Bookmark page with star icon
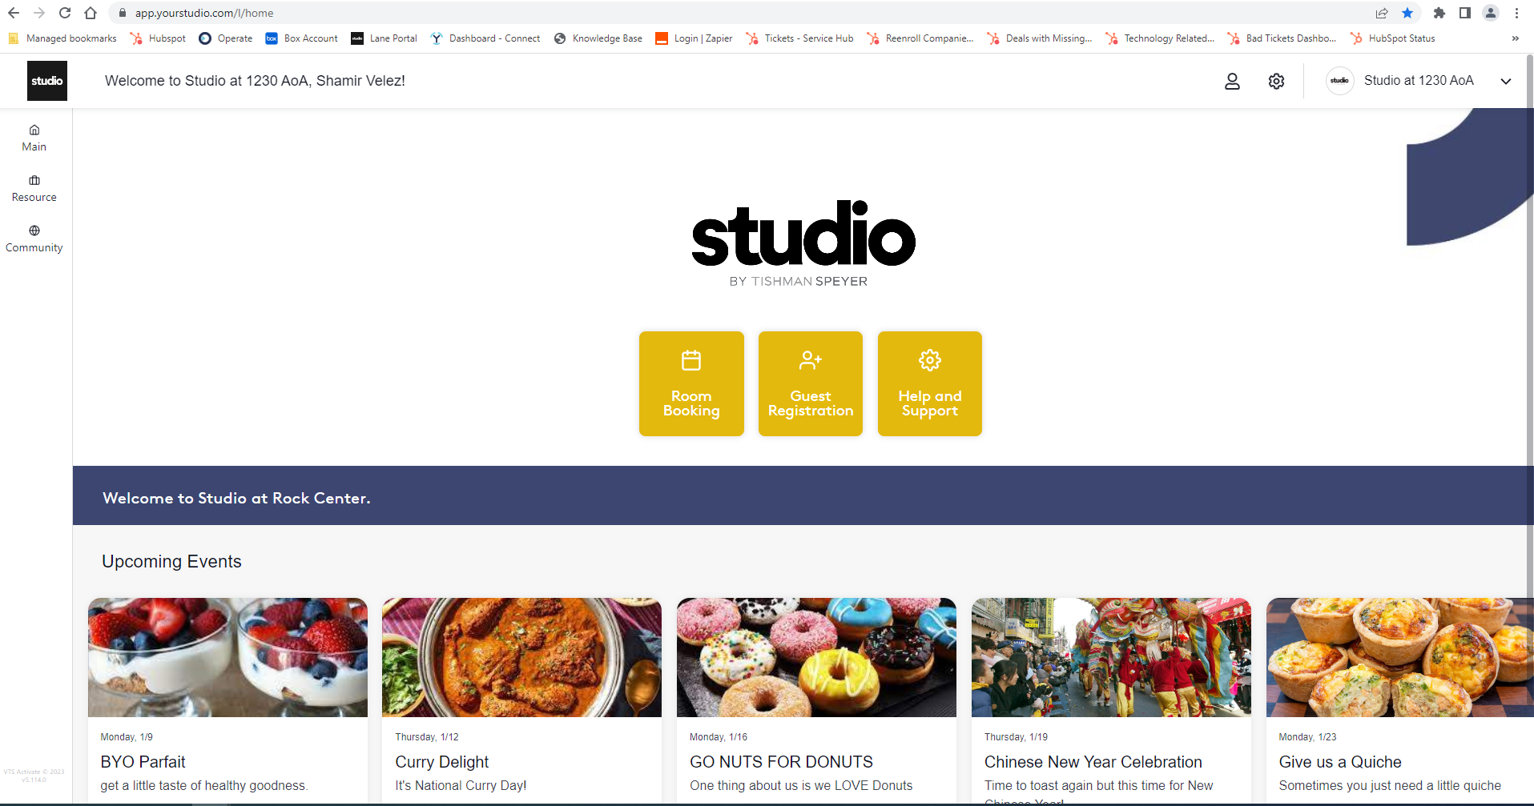This screenshot has width=1534, height=806. [1407, 13]
